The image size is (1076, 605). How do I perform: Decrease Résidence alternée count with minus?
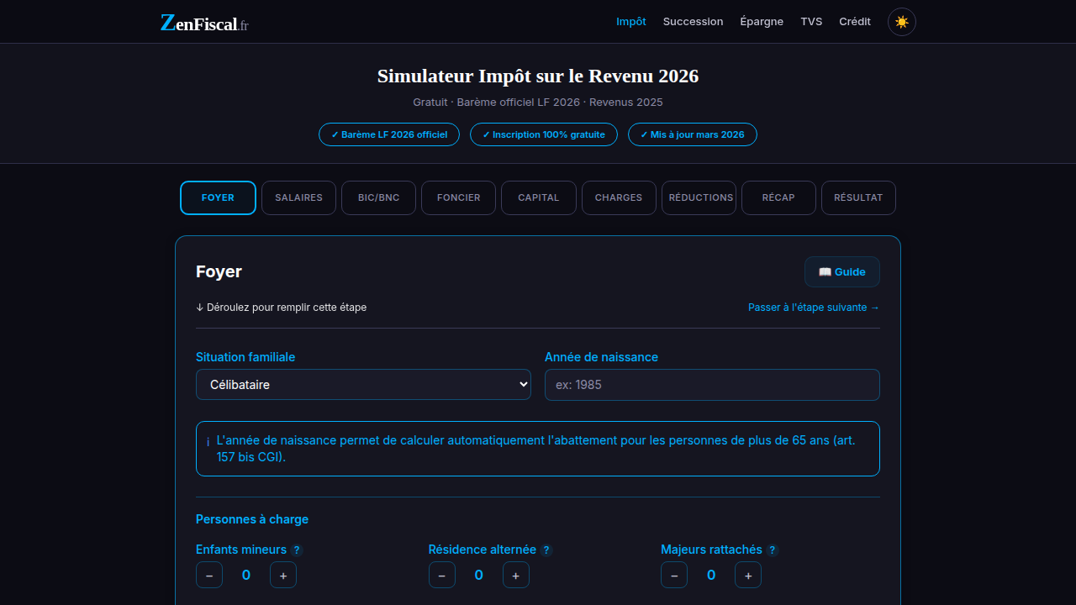[x=442, y=575]
